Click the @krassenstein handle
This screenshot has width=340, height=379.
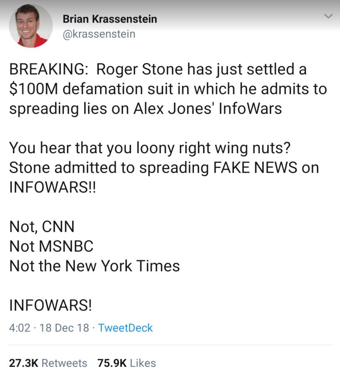(99, 34)
